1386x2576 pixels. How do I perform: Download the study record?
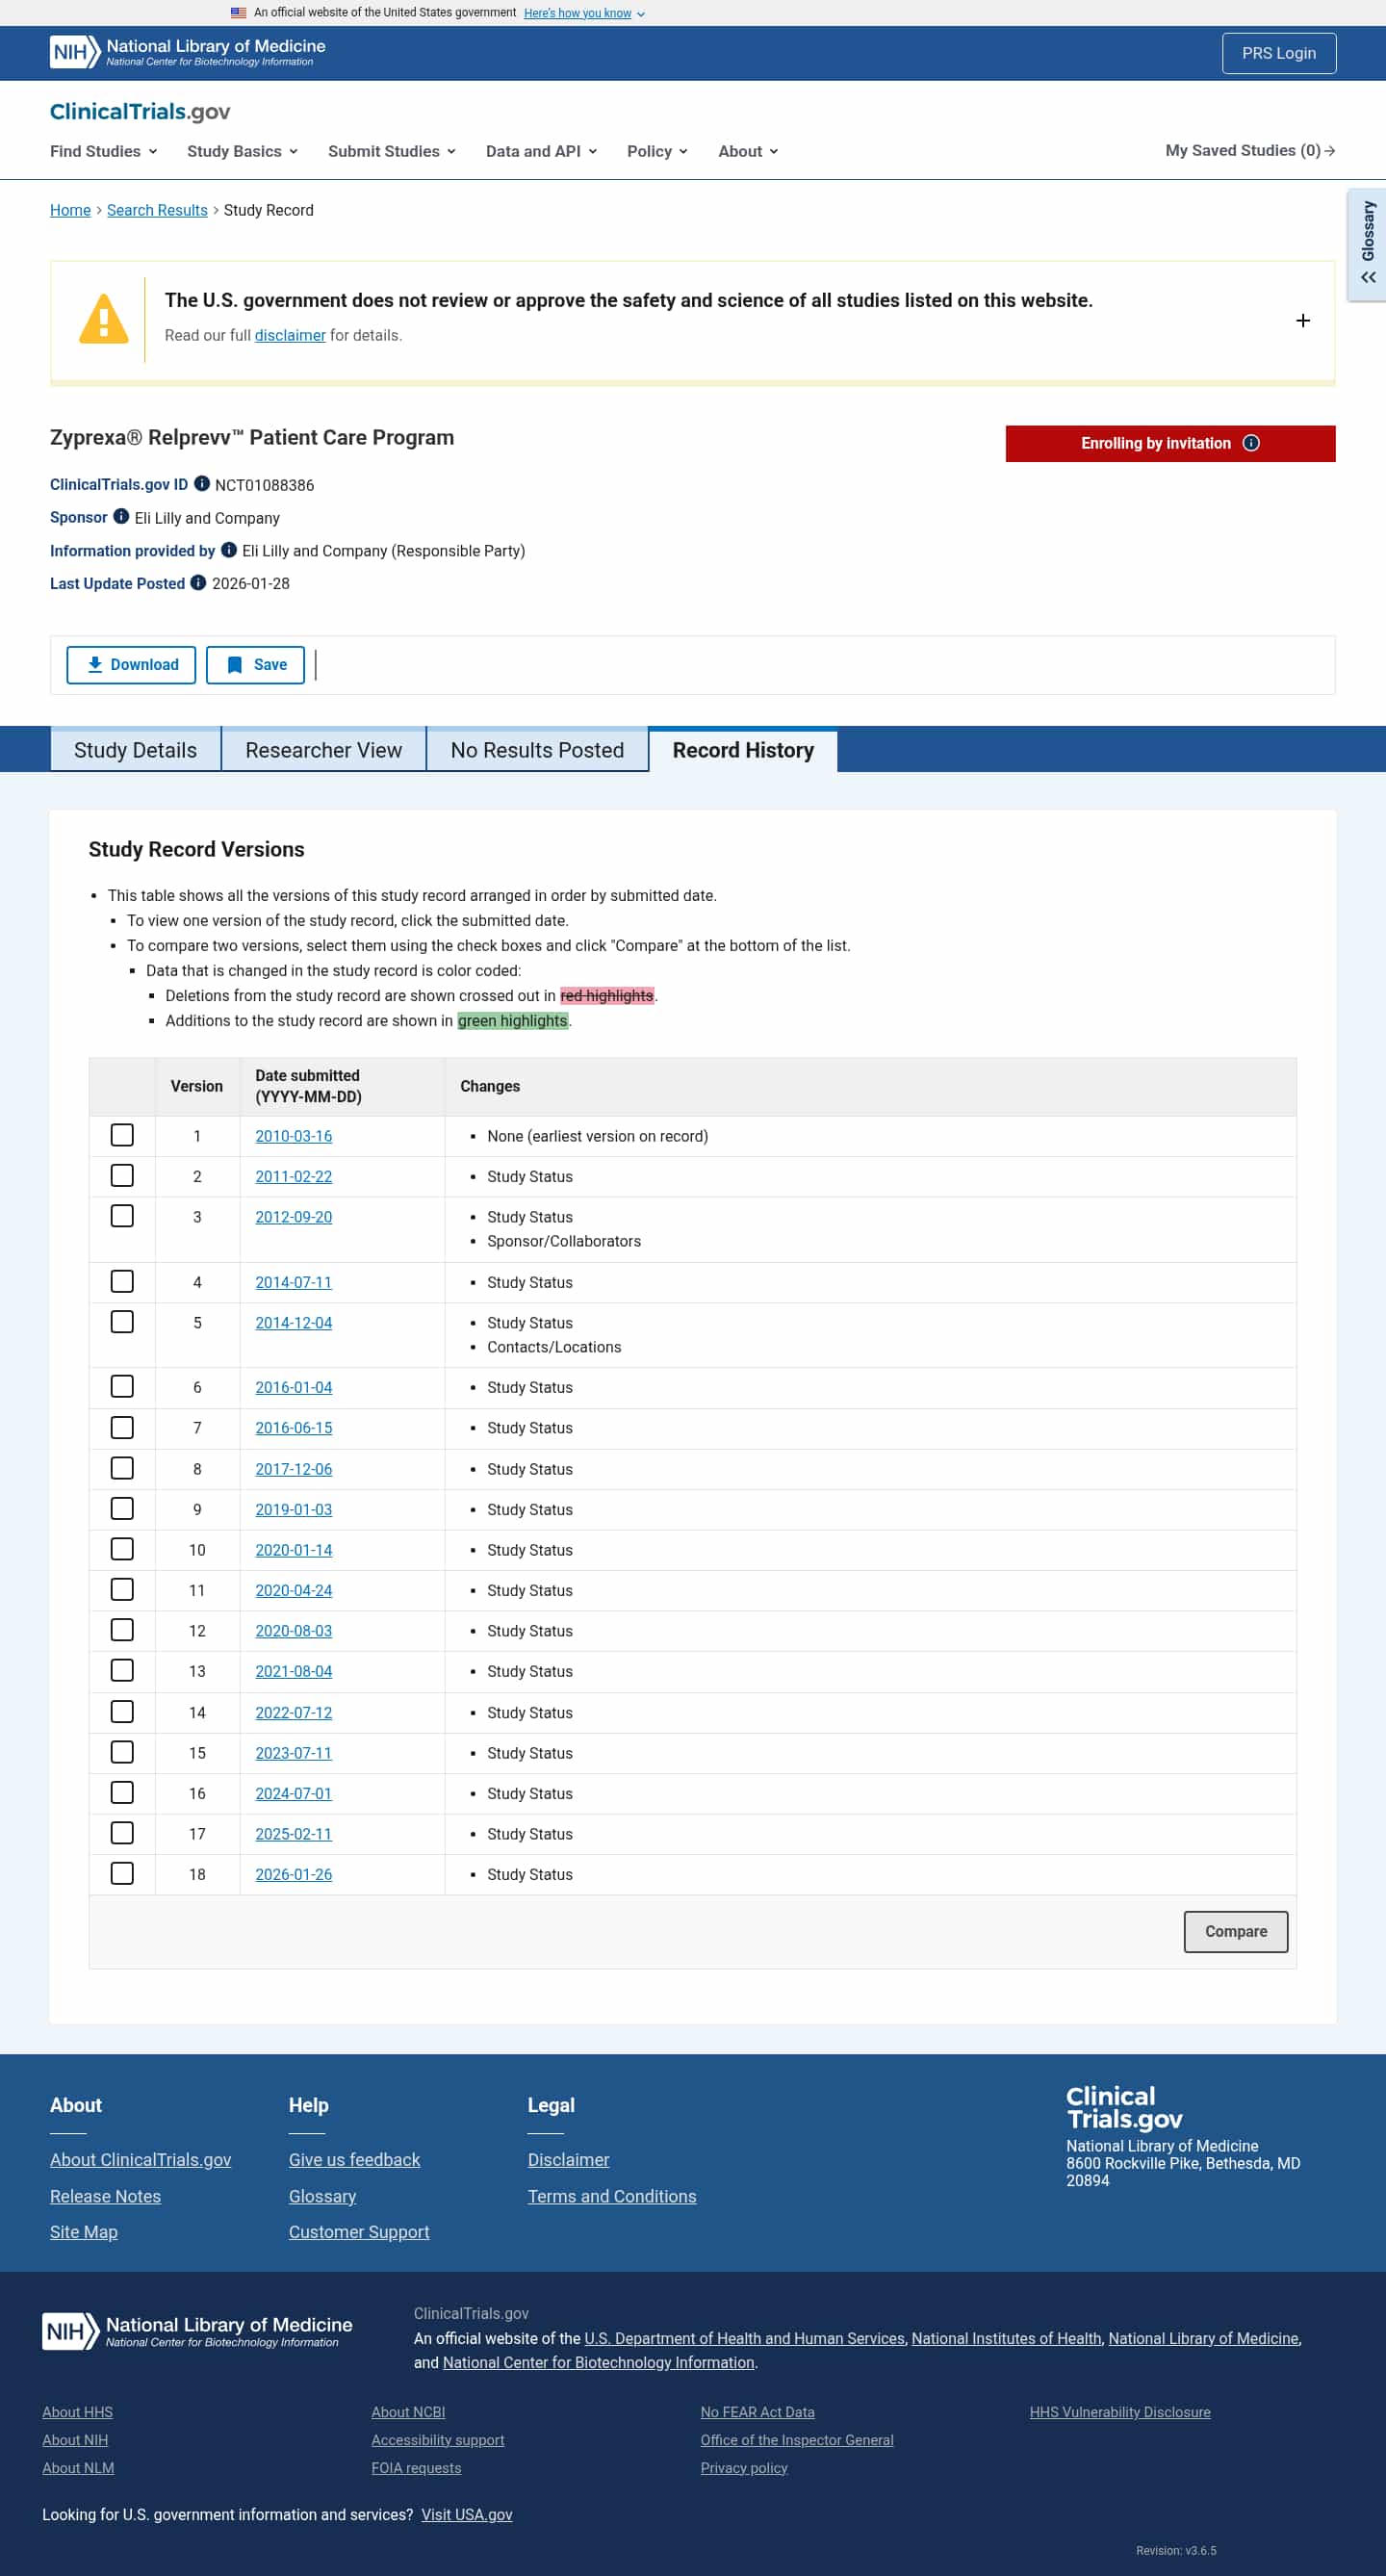click(x=131, y=665)
